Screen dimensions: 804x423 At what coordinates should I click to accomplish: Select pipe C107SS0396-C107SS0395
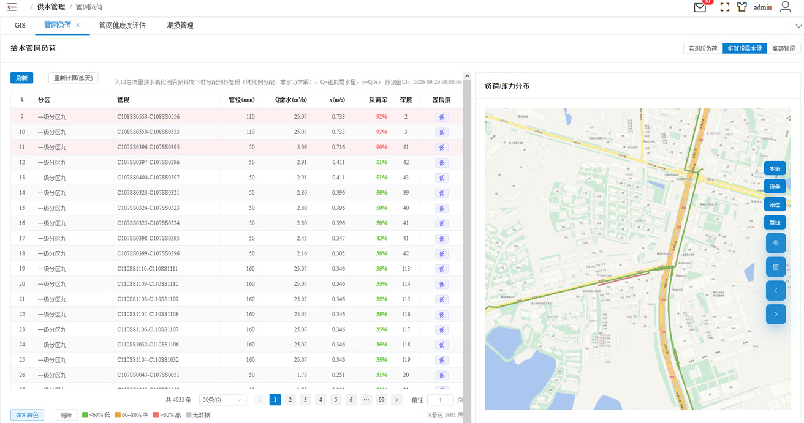[x=148, y=147]
